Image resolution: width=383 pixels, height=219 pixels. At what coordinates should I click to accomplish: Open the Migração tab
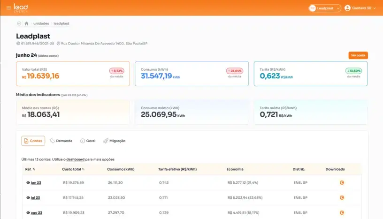click(114, 141)
